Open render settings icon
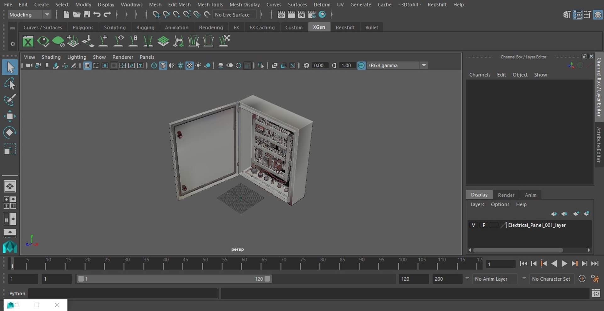The image size is (604, 311). pos(312,14)
